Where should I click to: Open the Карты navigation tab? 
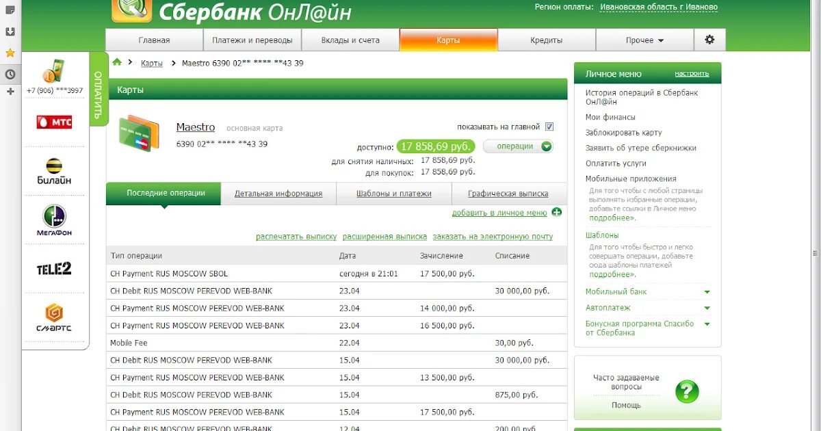click(x=448, y=40)
